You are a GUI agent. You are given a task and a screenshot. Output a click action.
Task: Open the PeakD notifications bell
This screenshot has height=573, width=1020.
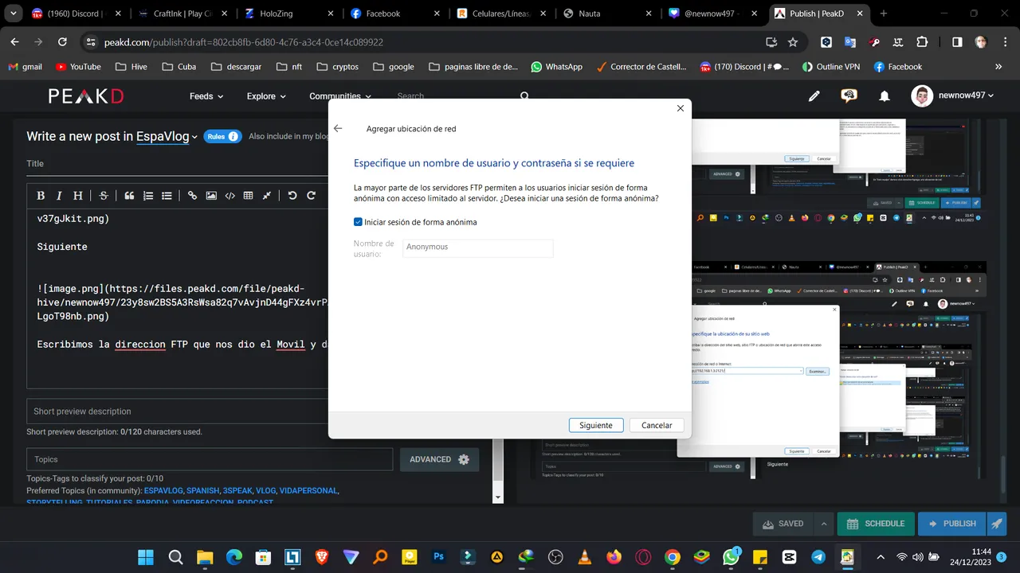[885, 96]
